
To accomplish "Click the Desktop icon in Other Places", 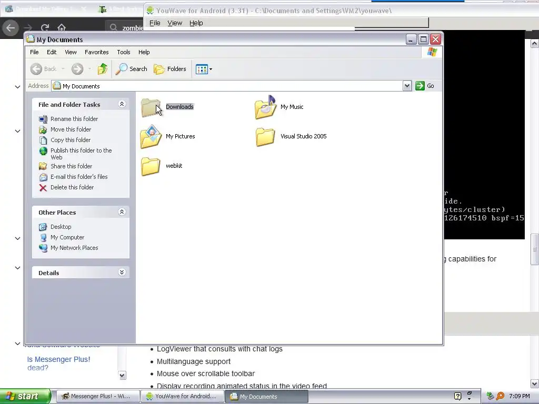I will [x=43, y=227].
